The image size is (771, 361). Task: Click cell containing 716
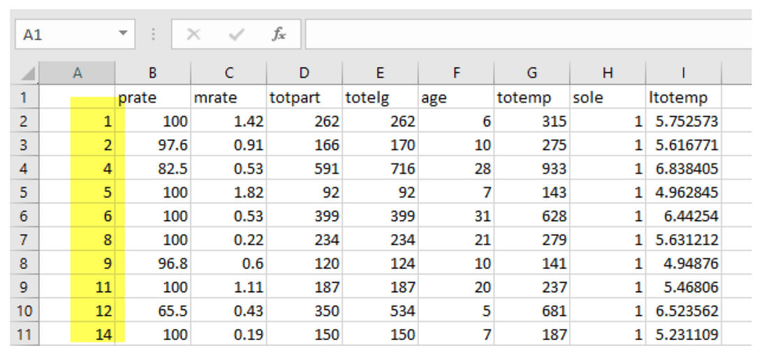[x=380, y=168]
